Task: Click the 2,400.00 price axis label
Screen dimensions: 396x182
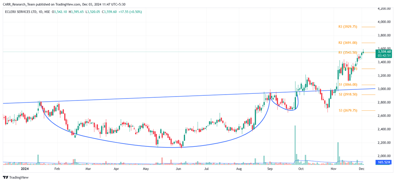Action: pos(385,129)
